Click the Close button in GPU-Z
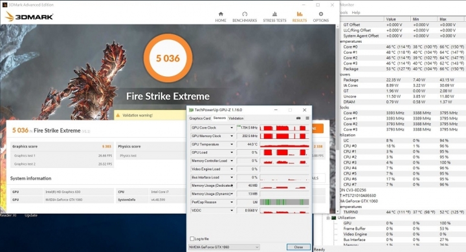Image resolution: width=466 pixels, height=252 pixels. (x=298, y=247)
